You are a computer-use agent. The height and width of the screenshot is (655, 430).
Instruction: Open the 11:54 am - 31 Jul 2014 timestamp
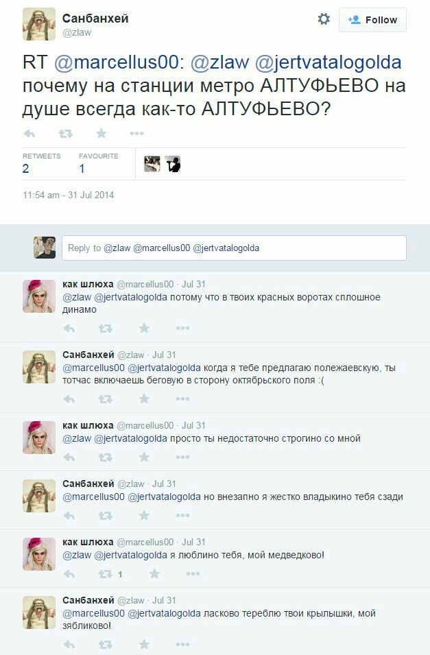[x=68, y=195]
